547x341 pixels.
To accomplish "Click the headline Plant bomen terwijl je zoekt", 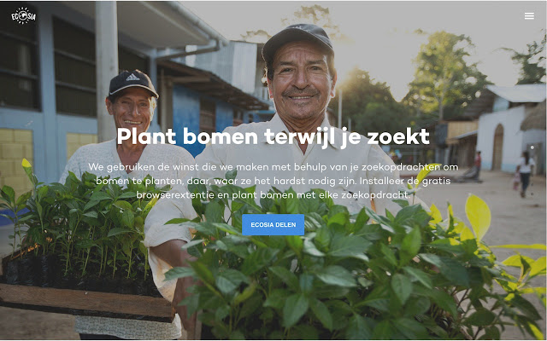I will (273, 136).
